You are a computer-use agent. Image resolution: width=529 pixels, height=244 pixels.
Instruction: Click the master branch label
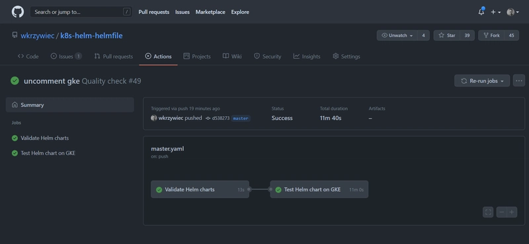pos(241,119)
